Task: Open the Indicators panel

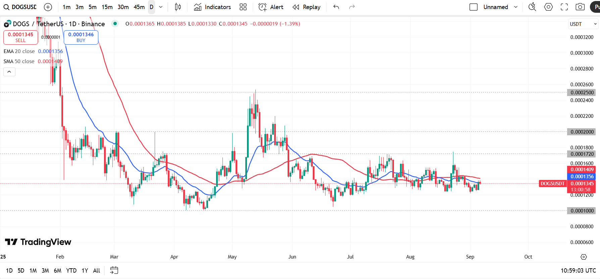Action: coord(212,7)
